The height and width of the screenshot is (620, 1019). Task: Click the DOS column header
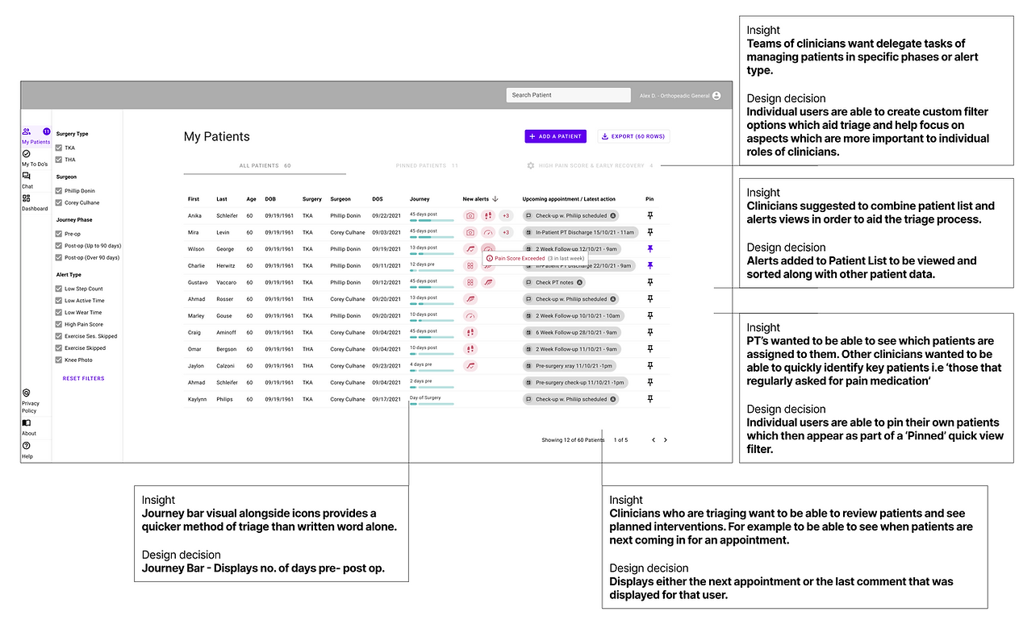pos(378,198)
